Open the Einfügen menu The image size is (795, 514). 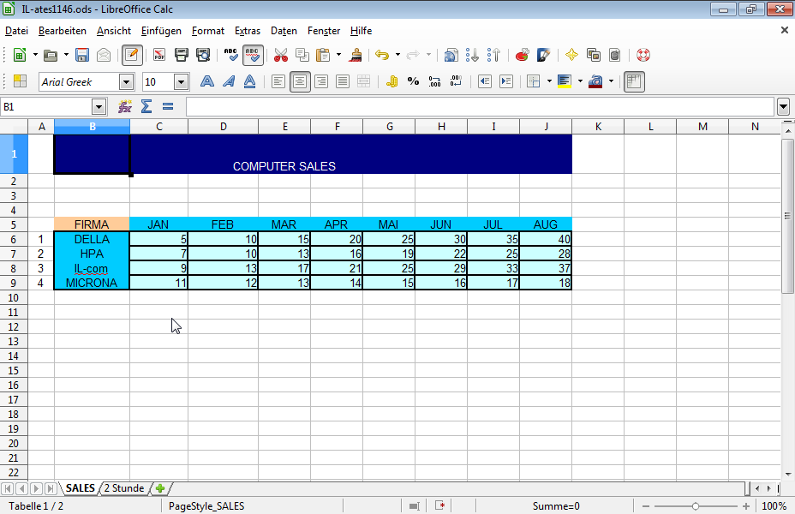coord(161,31)
